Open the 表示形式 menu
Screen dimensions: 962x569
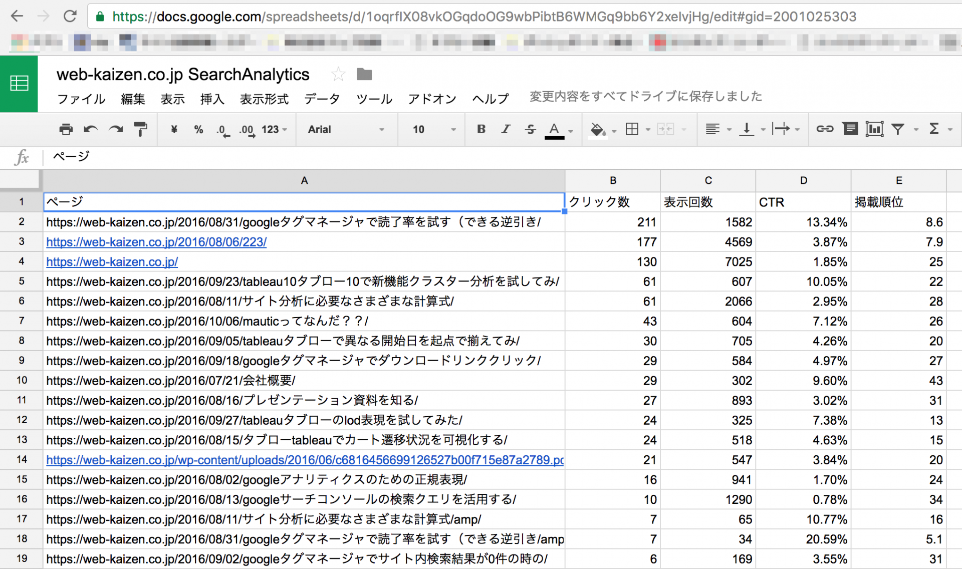265,99
